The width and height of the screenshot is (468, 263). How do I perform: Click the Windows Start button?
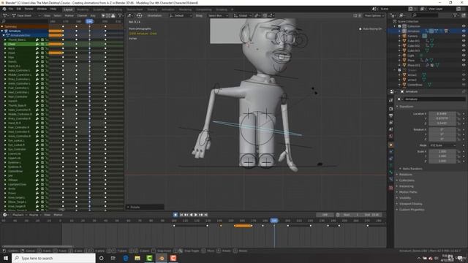pyautogui.click(x=6, y=258)
